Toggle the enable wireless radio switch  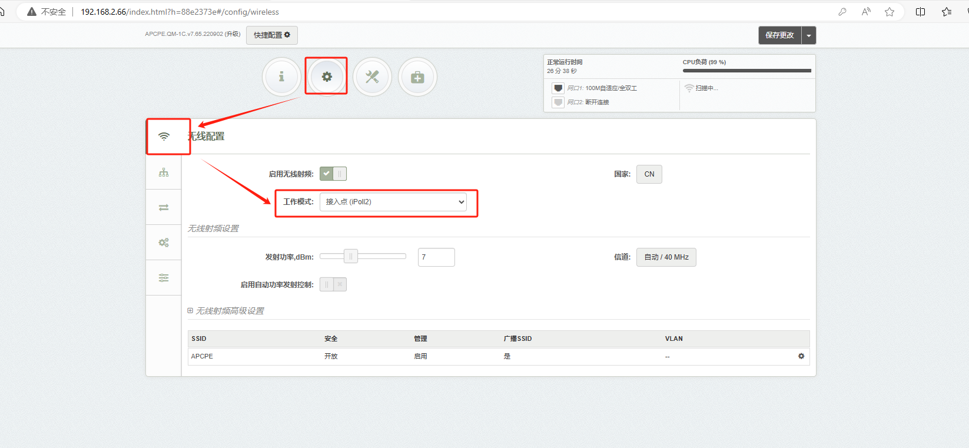click(333, 174)
